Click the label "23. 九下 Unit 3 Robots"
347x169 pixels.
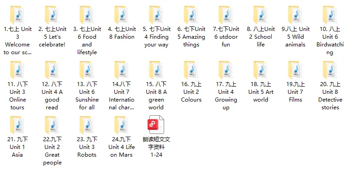point(87,147)
